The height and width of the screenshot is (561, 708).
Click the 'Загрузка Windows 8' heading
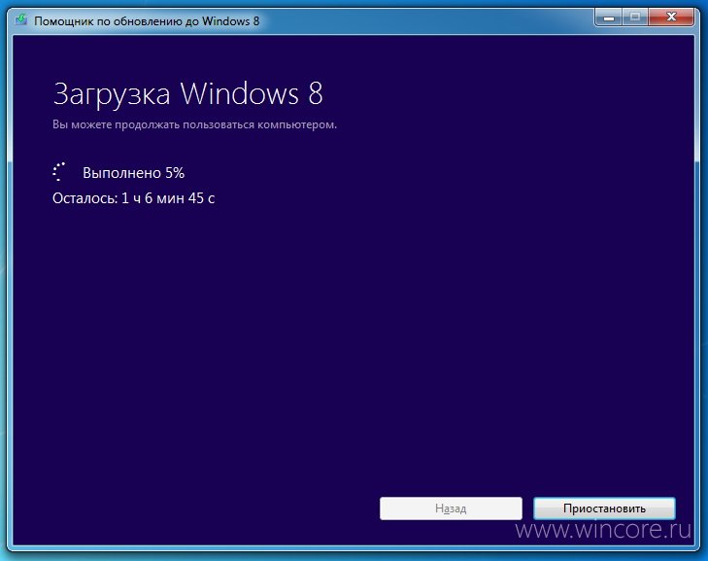point(187,94)
